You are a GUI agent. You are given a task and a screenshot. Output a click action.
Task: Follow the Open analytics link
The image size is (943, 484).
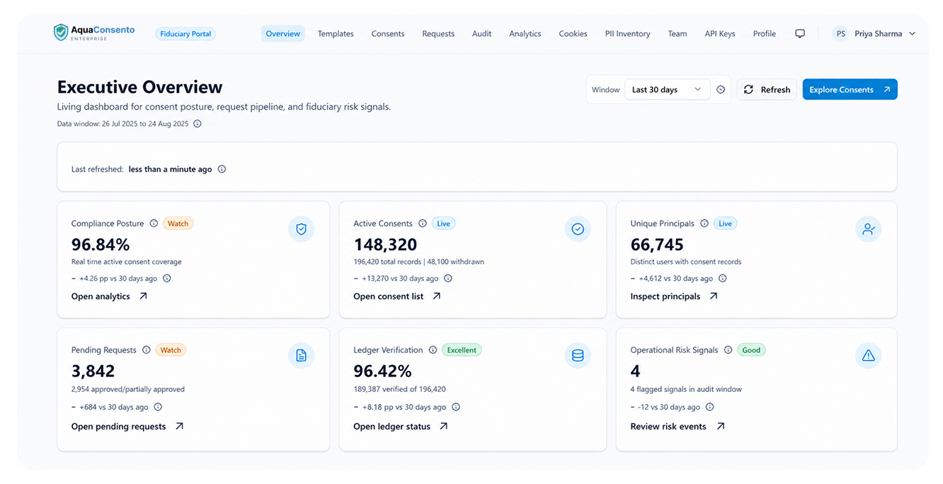tap(110, 296)
